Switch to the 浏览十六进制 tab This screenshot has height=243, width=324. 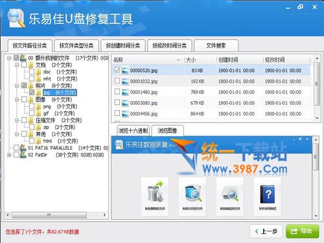133,130
